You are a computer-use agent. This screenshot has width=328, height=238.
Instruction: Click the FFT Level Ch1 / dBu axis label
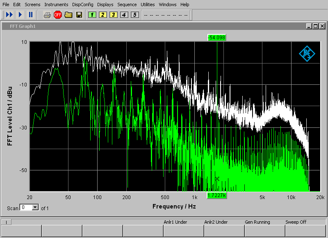(x=9, y=116)
